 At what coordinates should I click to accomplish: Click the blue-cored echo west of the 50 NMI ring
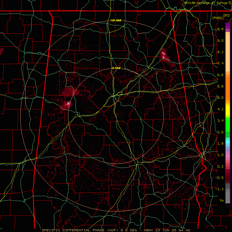[68, 103]
